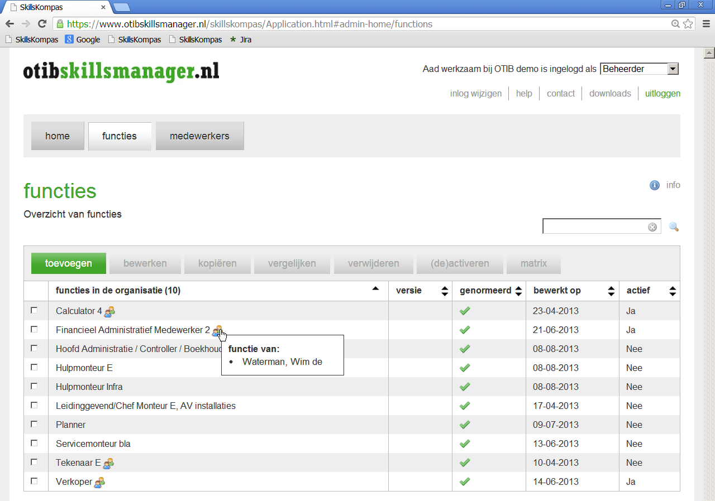
Task: Go back with browser back arrow
Action: pos(9,24)
